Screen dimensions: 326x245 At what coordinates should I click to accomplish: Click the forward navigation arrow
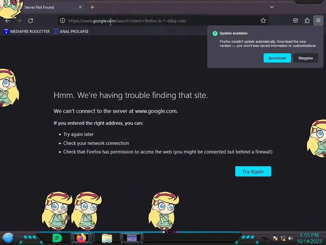point(19,21)
